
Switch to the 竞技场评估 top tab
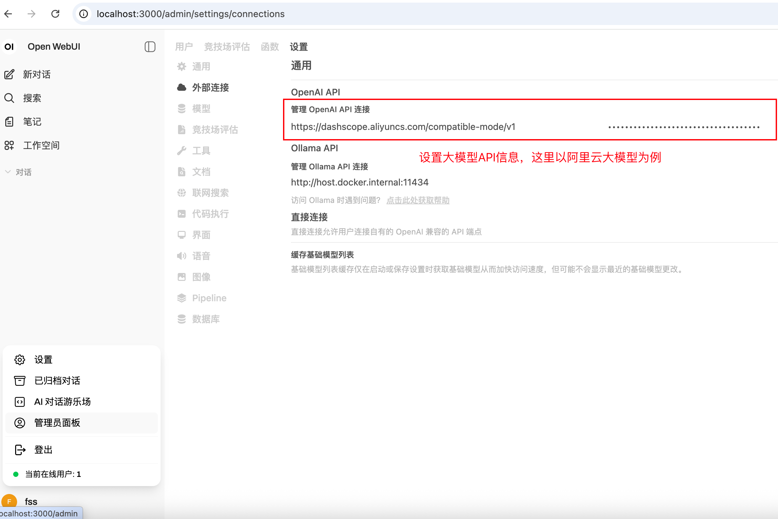pos(227,47)
